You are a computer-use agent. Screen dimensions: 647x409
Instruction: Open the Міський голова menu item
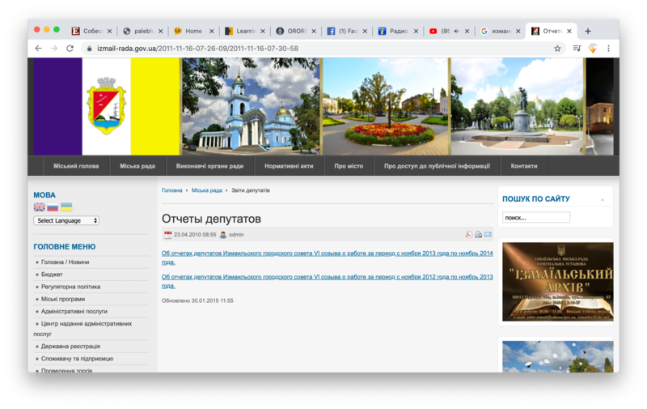tap(76, 166)
